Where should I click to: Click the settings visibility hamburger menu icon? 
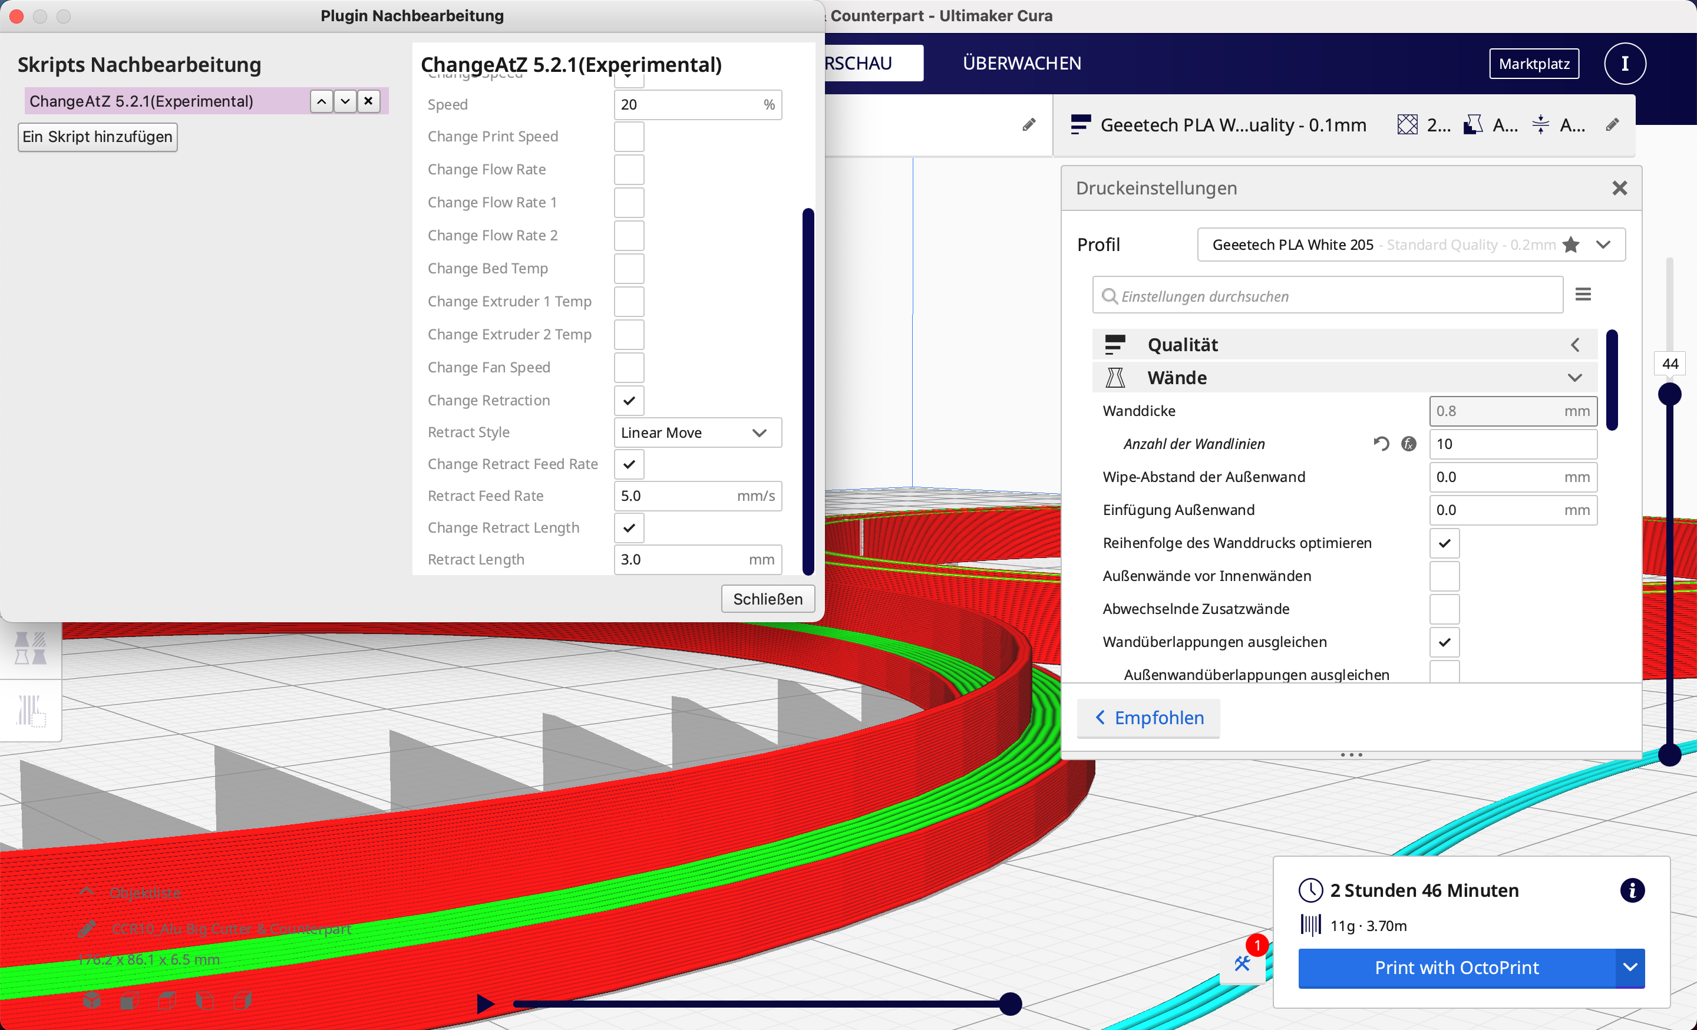point(1583,295)
